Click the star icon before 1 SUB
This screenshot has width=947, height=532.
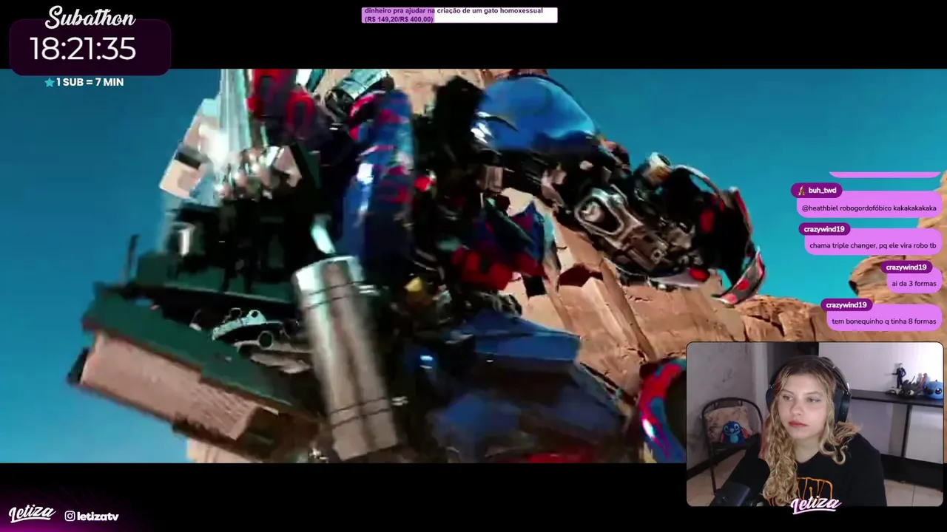point(50,82)
